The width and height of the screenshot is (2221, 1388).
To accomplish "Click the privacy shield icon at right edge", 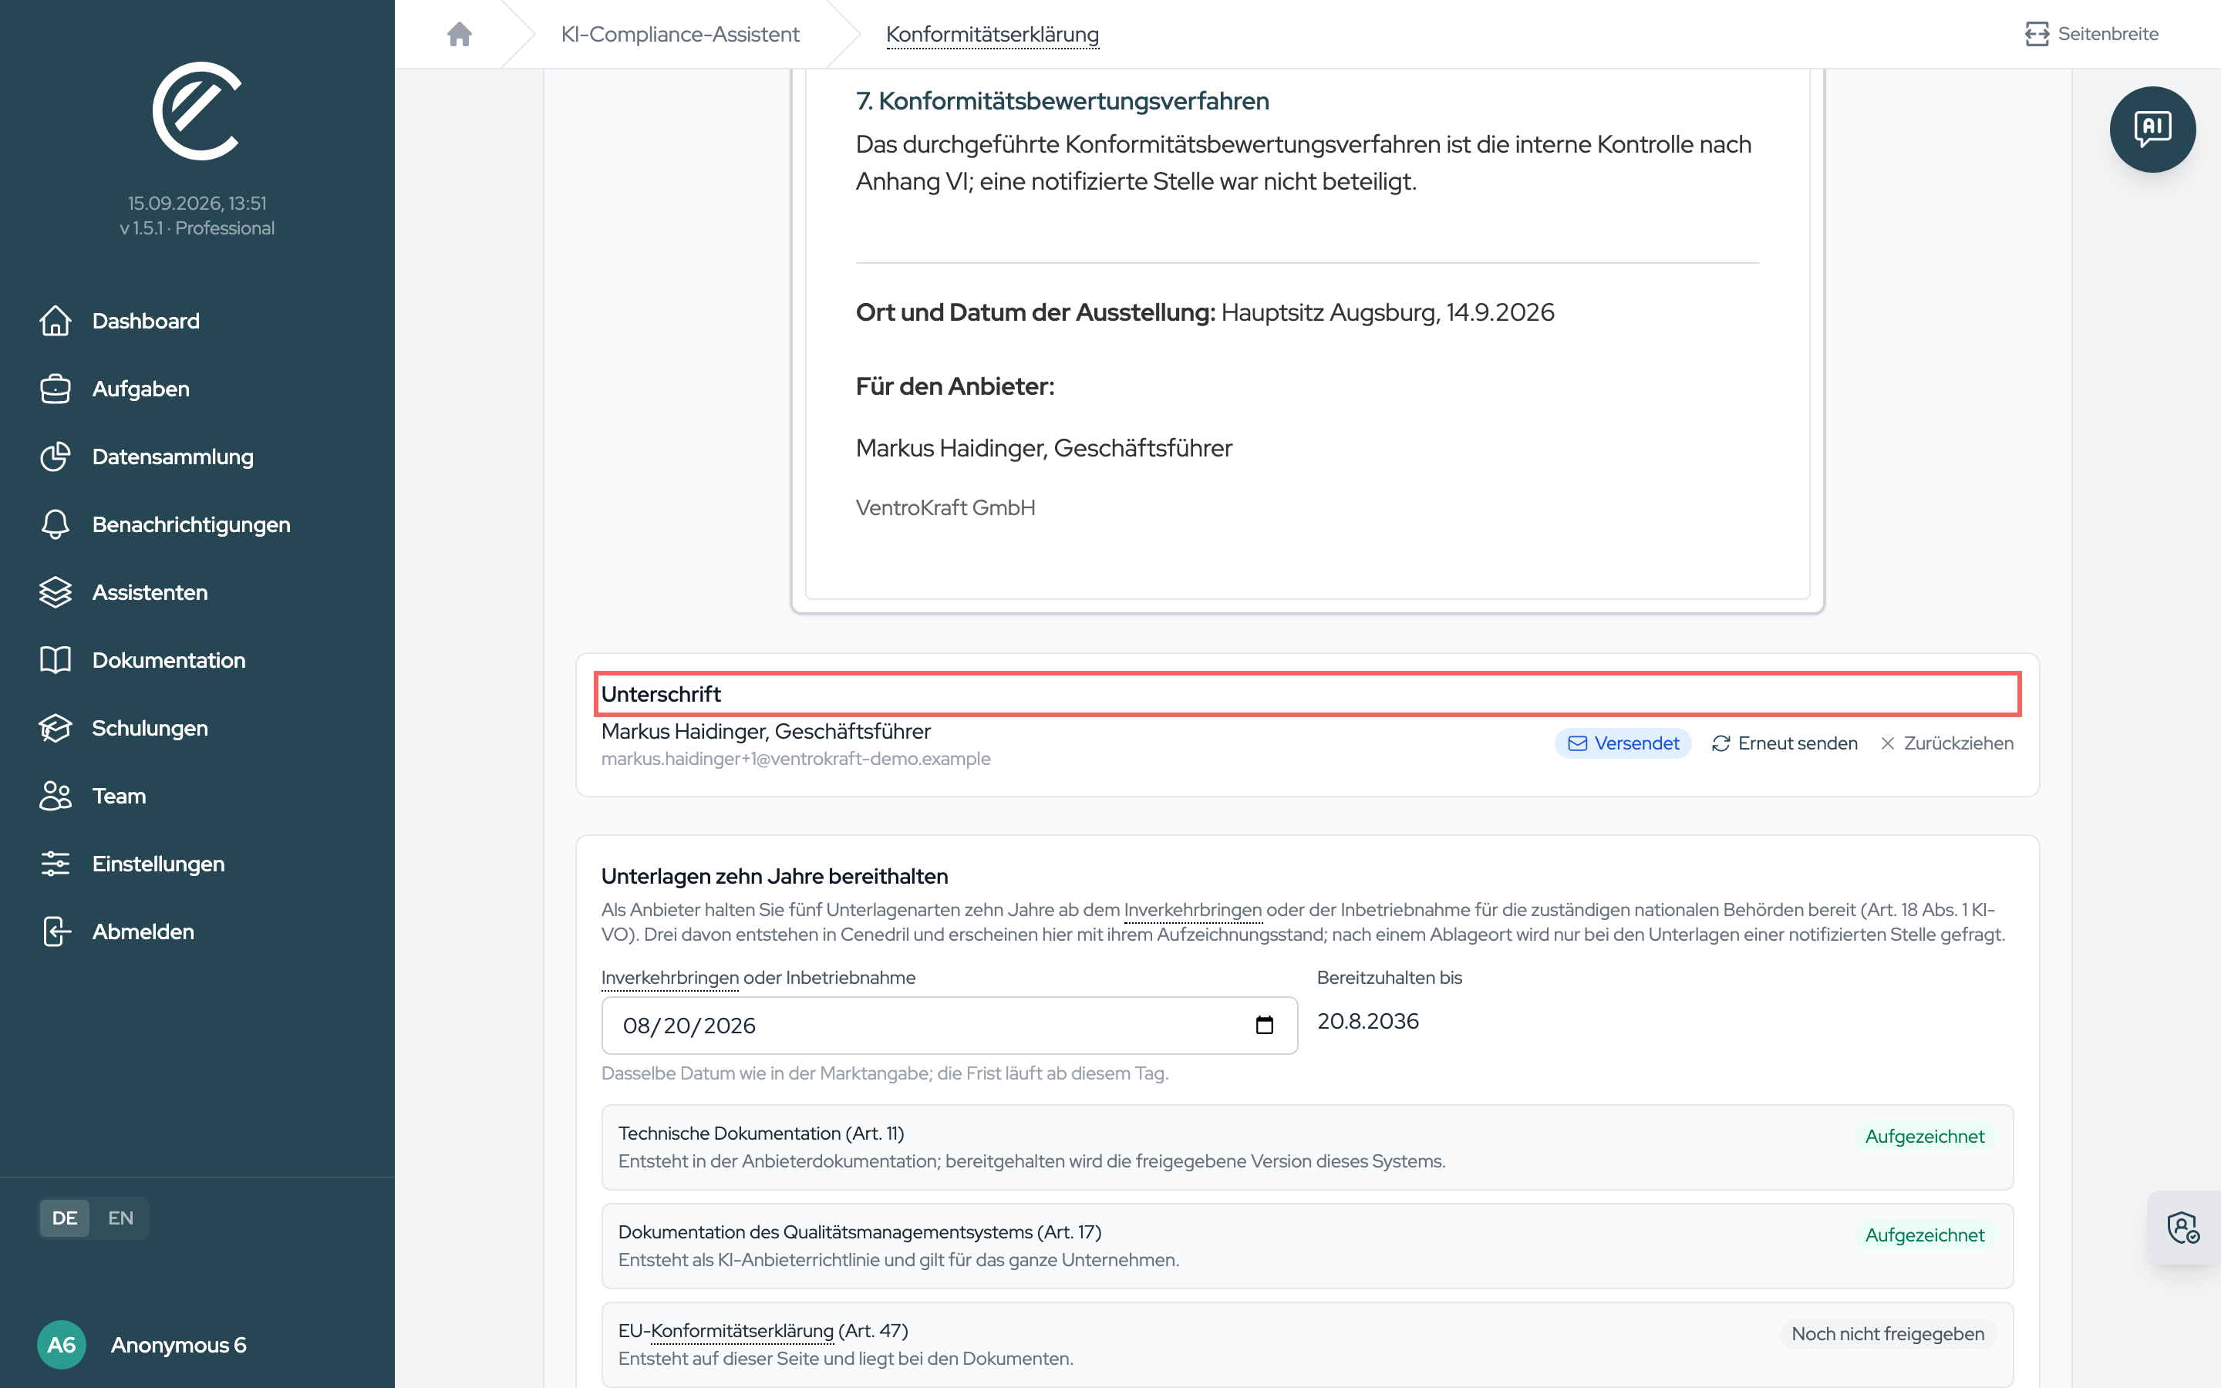I will pos(2183,1228).
